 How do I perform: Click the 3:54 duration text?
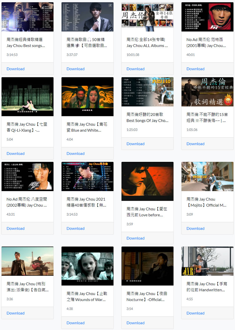pyautogui.click(x=130, y=309)
